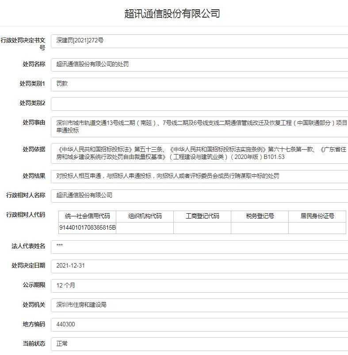Click the 地方编码 field 440300
This screenshot has width=348, height=355.
[x=199, y=325]
